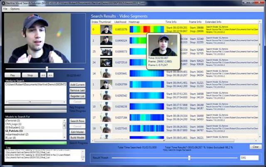Clear the search results
The width and height of the screenshot is (266, 167).
[256, 147]
